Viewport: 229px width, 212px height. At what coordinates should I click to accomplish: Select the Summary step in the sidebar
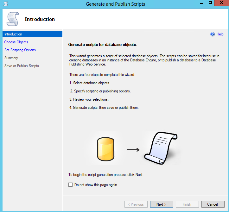click(11, 58)
